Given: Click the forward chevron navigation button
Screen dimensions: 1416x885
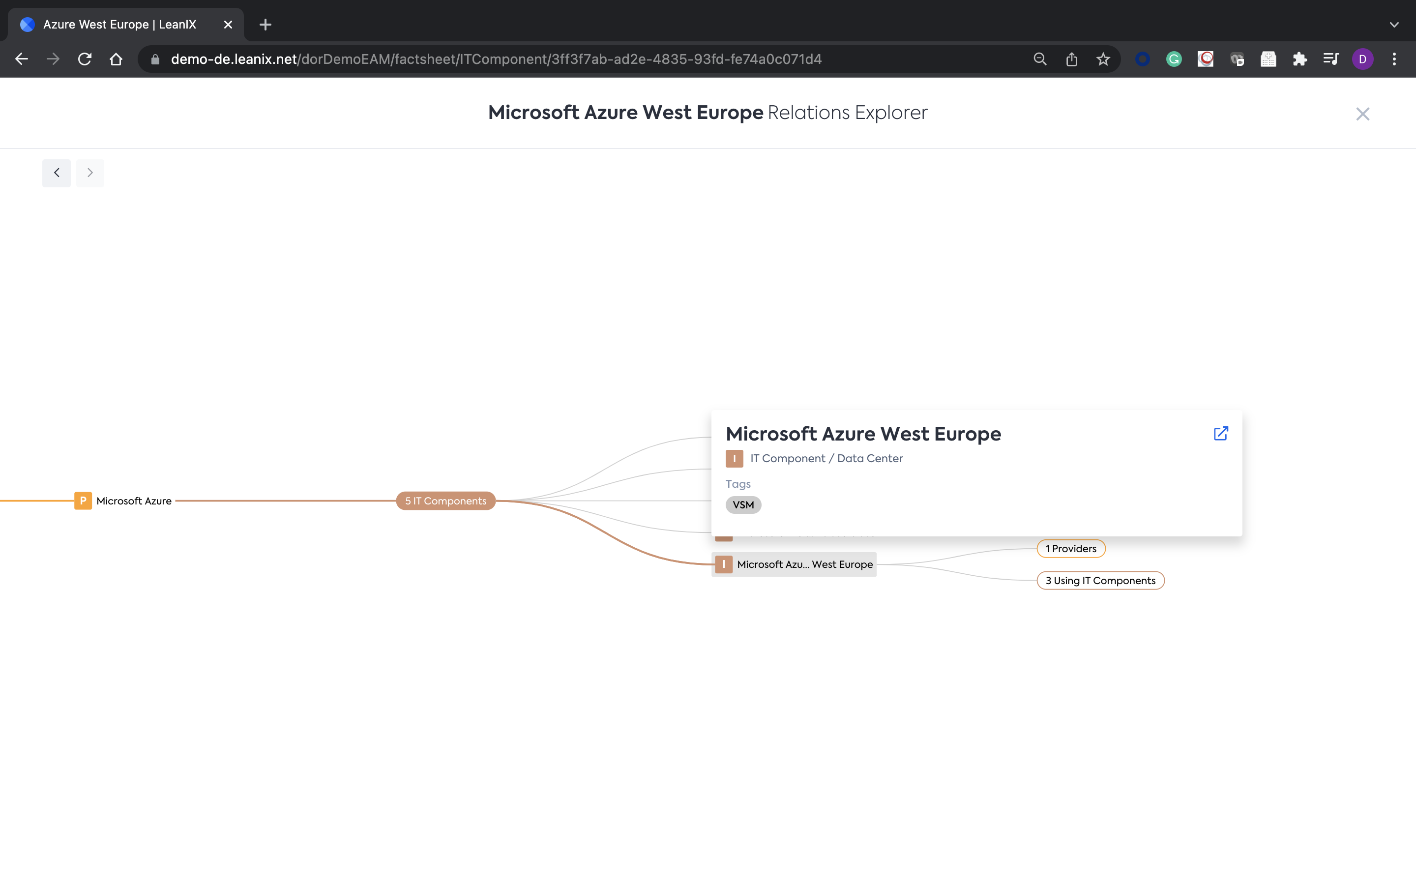Looking at the screenshot, I should [x=90, y=173].
